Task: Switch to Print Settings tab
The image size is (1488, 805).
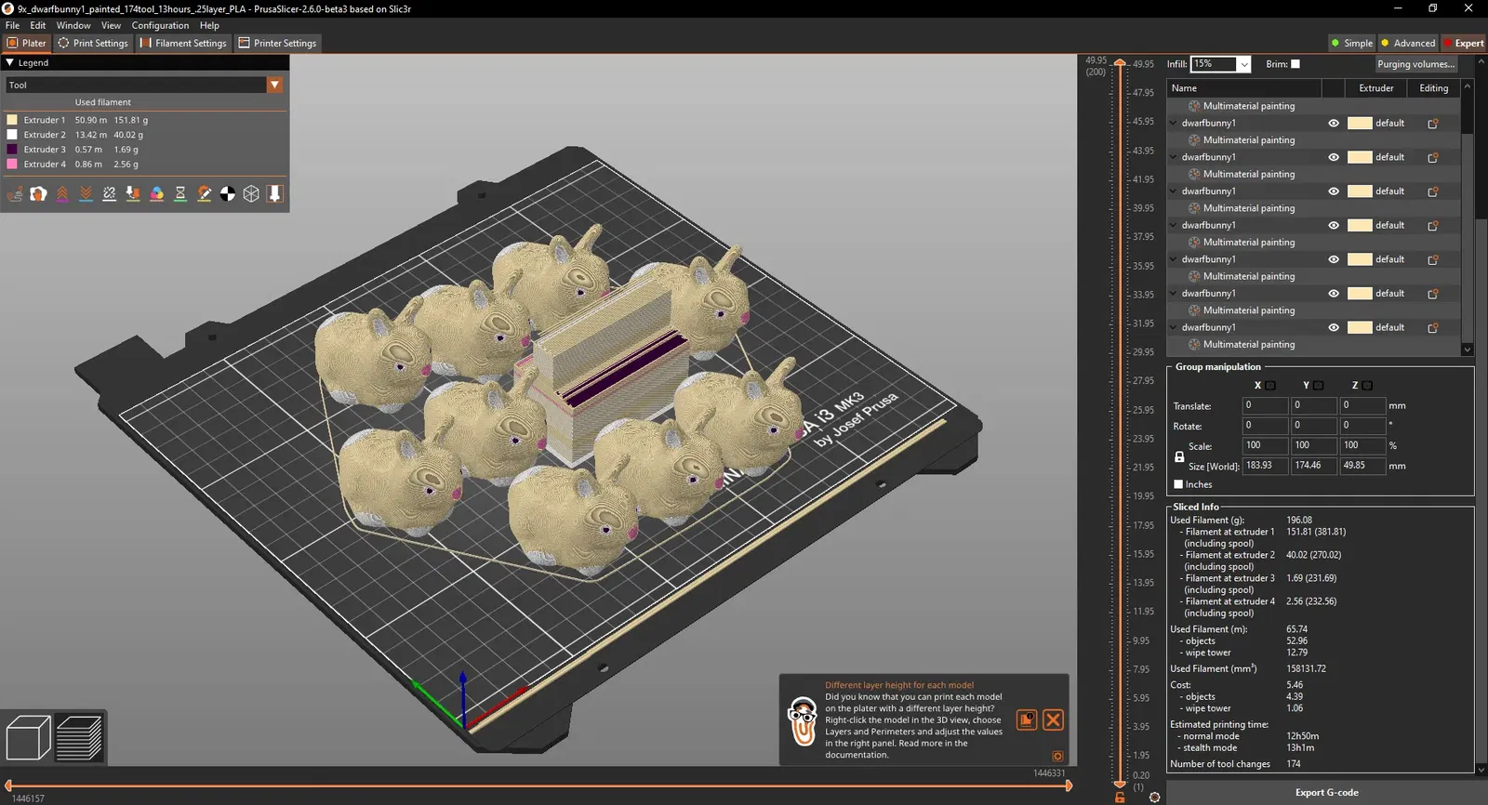Action: [93, 43]
